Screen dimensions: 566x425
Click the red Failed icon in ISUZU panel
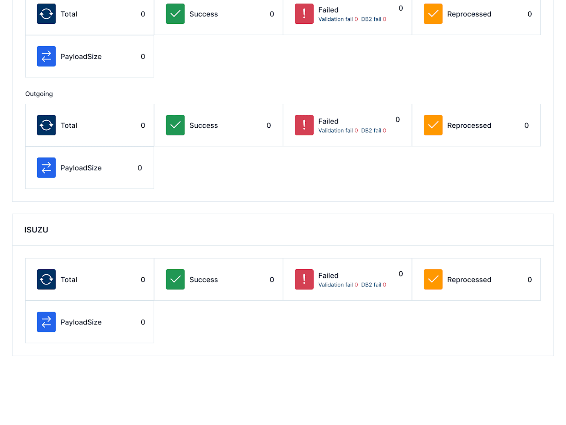click(304, 280)
